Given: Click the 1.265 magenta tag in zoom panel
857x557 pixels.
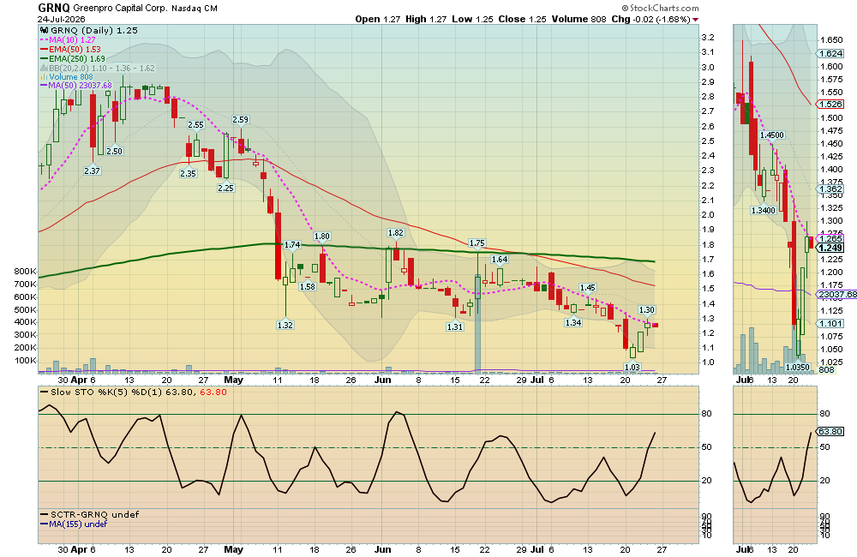Looking at the screenshot, I should tap(830, 239).
